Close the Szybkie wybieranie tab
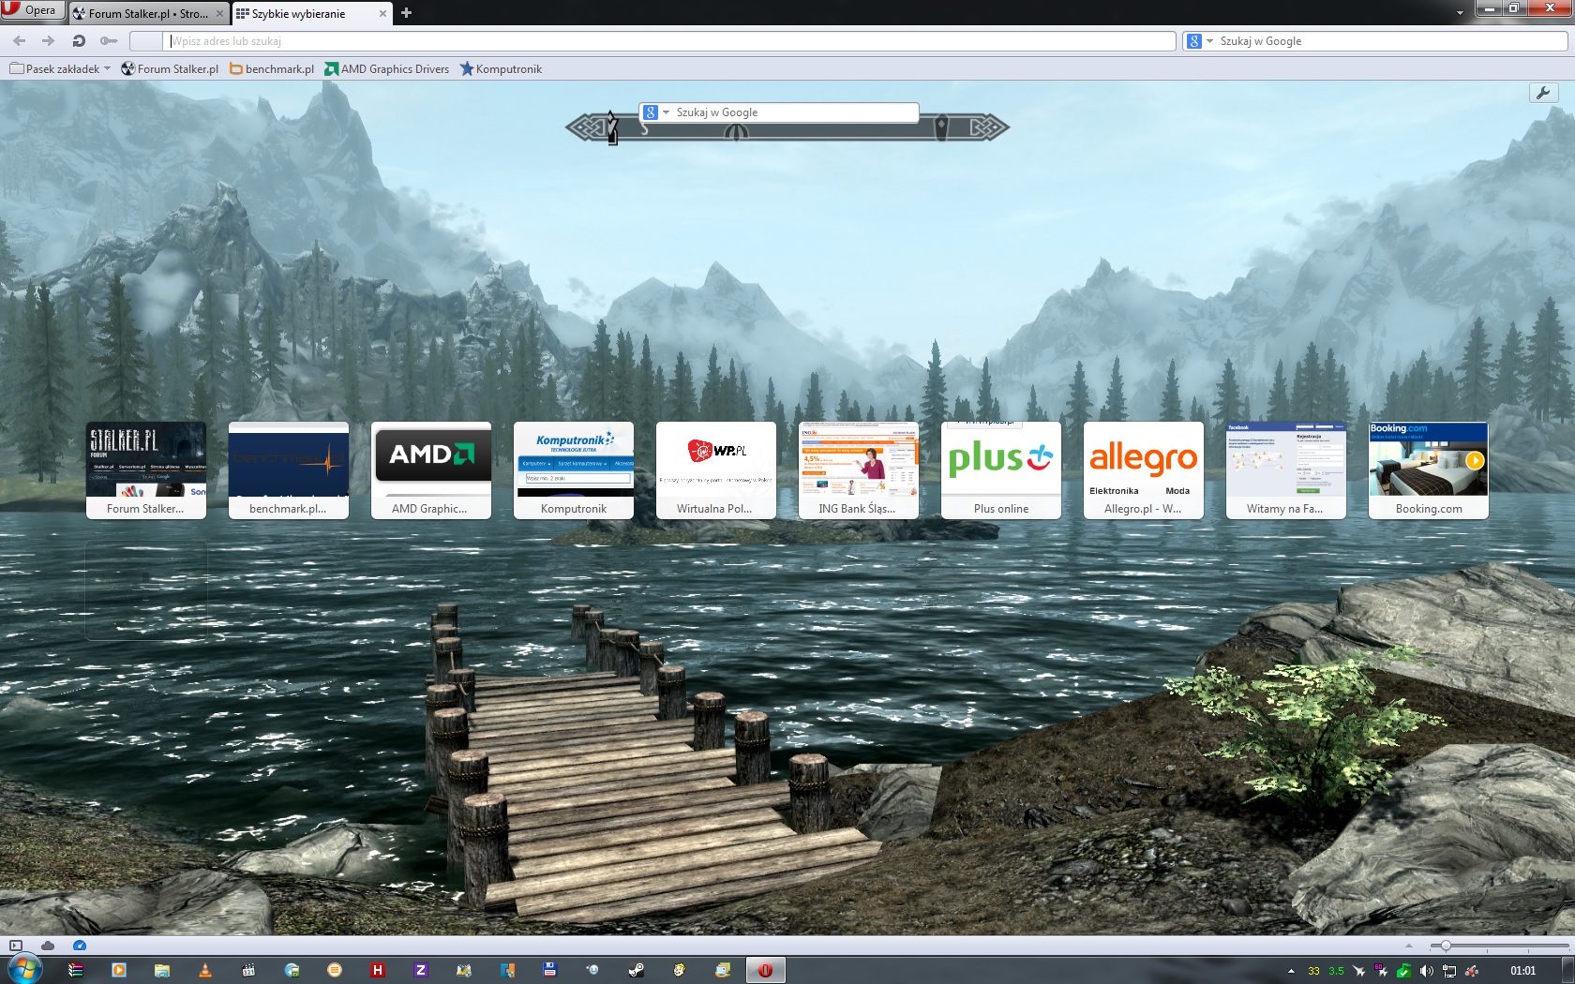Screen dimensions: 1575x984 (x=382, y=13)
